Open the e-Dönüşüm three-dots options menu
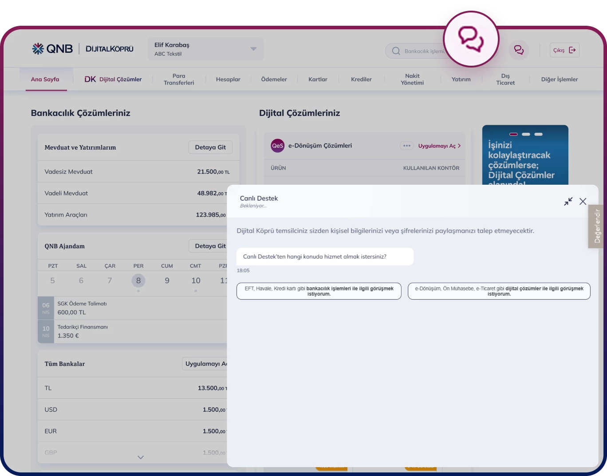 (406, 146)
